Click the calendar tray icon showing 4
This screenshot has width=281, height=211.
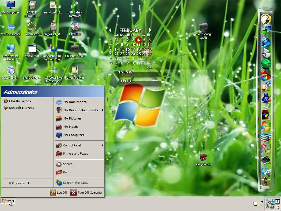(x=277, y=201)
